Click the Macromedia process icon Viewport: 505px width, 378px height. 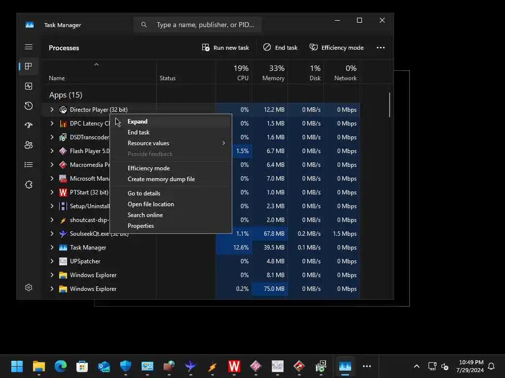tap(63, 165)
